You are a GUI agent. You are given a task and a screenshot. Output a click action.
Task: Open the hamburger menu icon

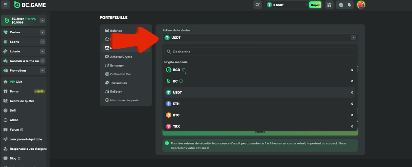tap(5, 5)
